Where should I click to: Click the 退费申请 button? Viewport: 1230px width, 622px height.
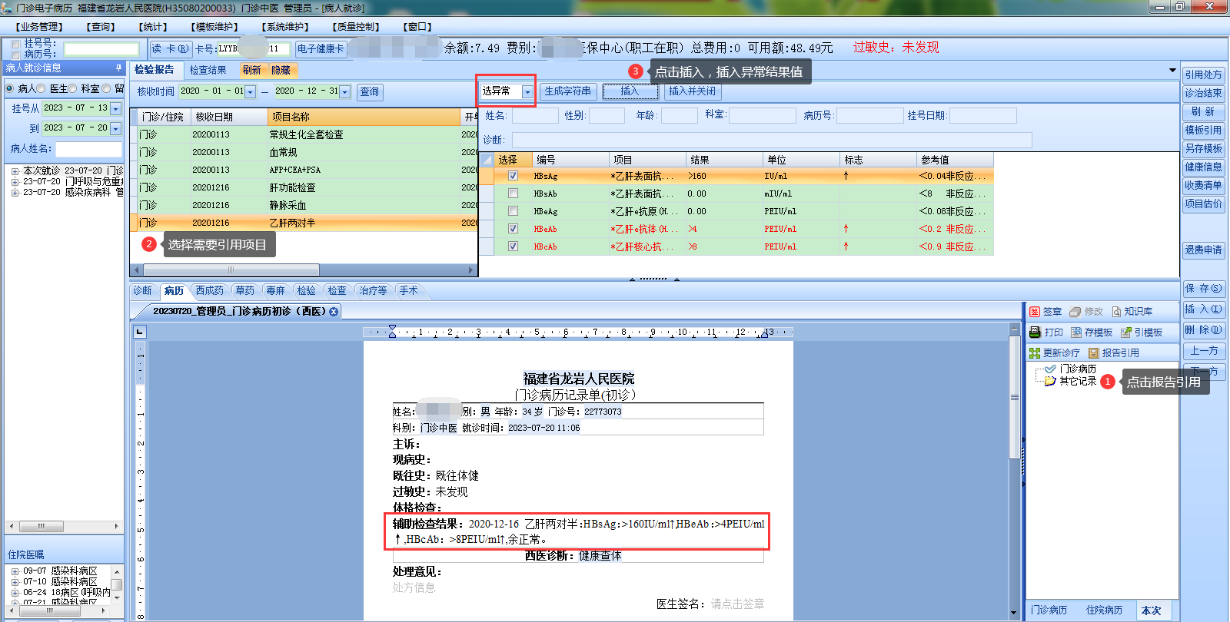coord(1203,250)
